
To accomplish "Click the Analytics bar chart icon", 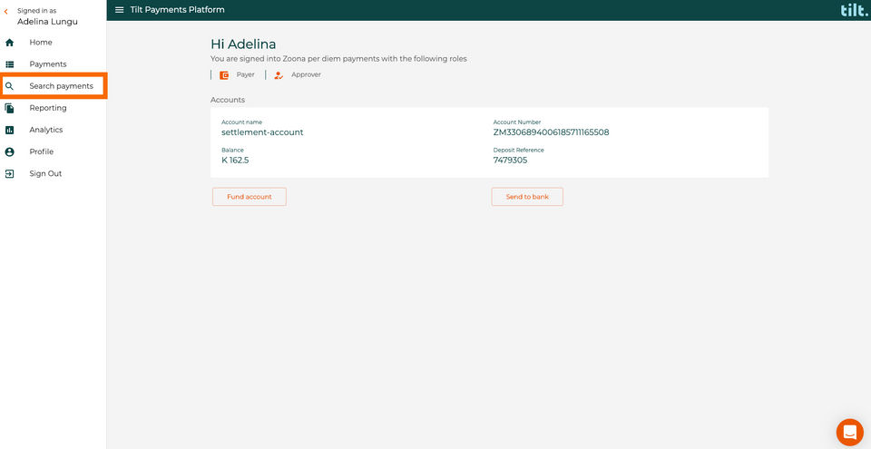I will coord(9,130).
